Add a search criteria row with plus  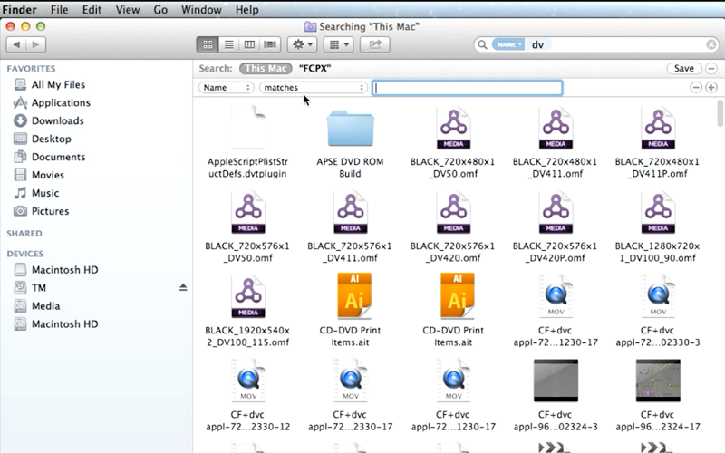pyautogui.click(x=711, y=88)
